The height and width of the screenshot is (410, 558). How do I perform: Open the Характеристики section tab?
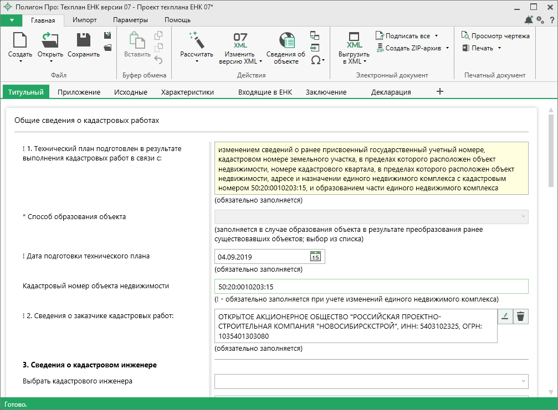tap(187, 92)
